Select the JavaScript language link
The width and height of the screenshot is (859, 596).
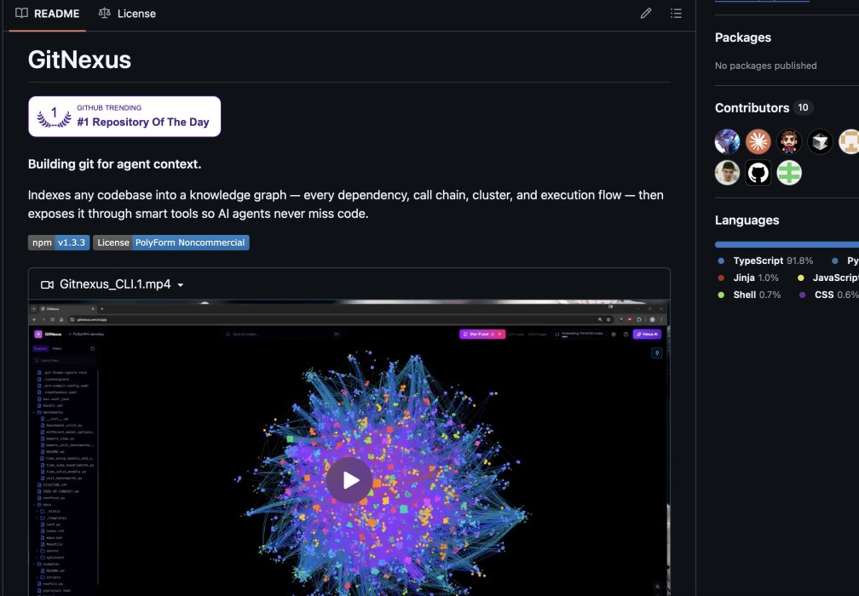827,278
